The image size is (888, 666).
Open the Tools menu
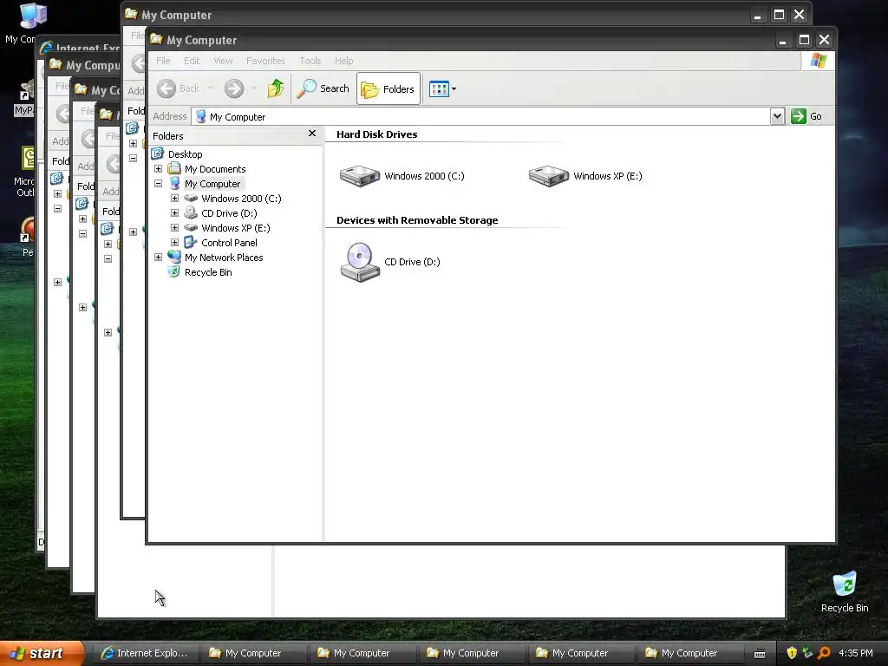(x=310, y=61)
